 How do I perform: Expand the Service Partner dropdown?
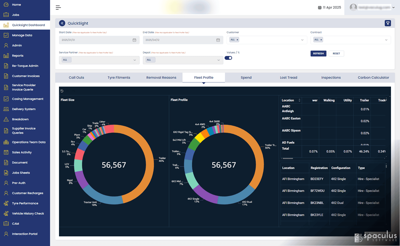coord(135,60)
